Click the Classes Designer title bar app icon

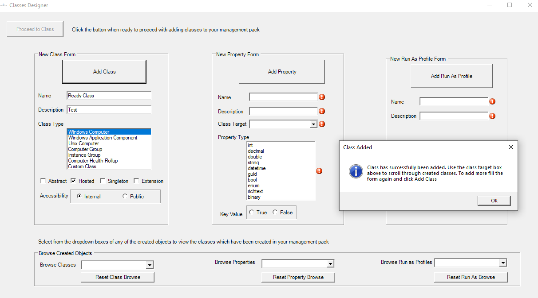[4, 5]
